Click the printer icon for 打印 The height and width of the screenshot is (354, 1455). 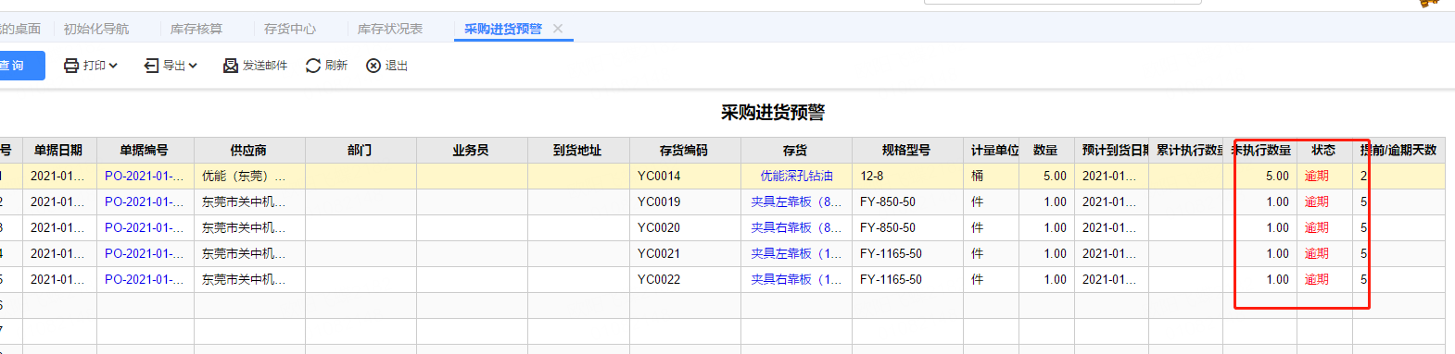[71, 66]
